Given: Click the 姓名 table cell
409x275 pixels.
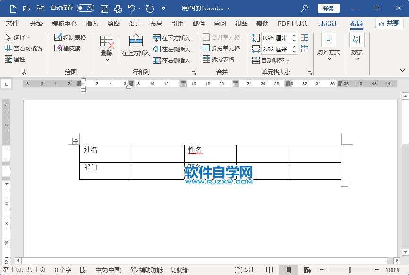Looking at the screenshot, I should [106, 154].
